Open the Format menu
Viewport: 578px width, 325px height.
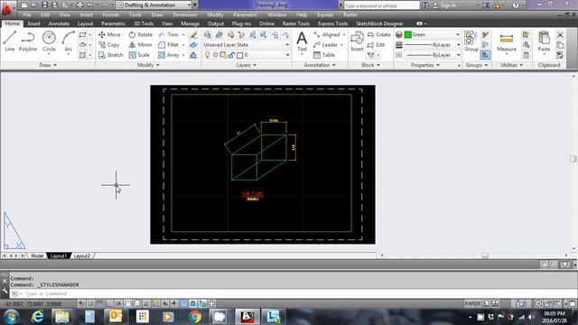[110, 14]
